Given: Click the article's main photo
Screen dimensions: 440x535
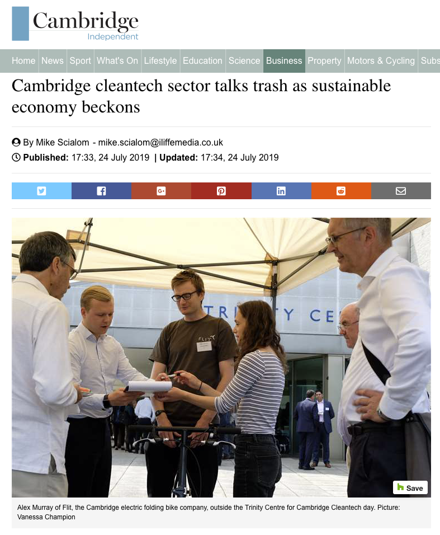Looking at the screenshot, I should point(221,357).
